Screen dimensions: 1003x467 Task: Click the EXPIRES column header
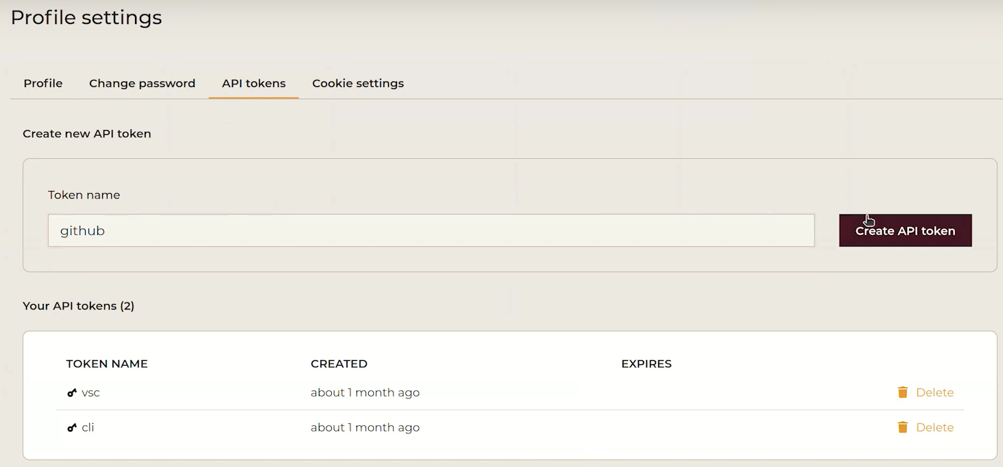click(x=646, y=364)
